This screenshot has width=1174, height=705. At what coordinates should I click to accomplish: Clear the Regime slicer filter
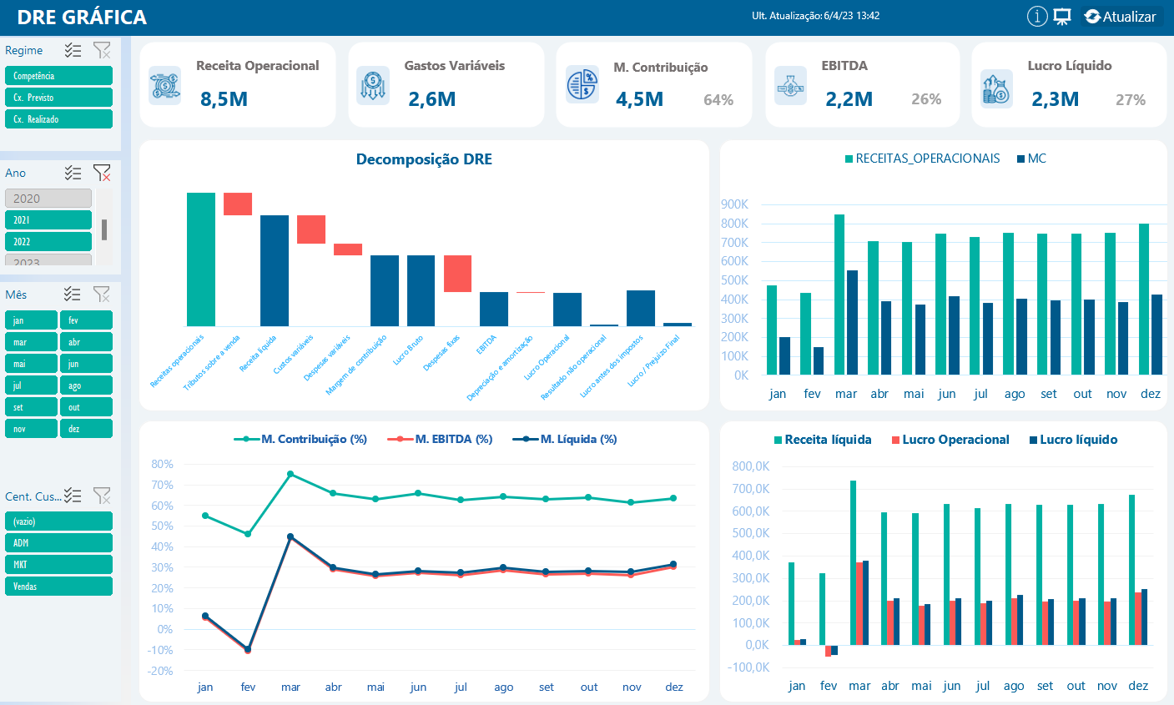[102, 50]
